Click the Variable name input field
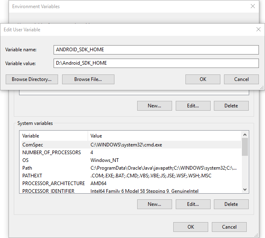Screen dimensions: 265x238 156,50
